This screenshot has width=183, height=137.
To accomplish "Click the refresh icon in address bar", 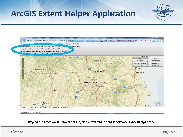I will [63, 41].
